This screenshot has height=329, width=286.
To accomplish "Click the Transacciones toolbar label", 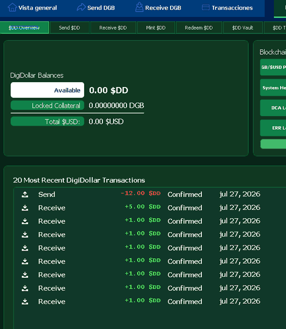I will (232, 8).
